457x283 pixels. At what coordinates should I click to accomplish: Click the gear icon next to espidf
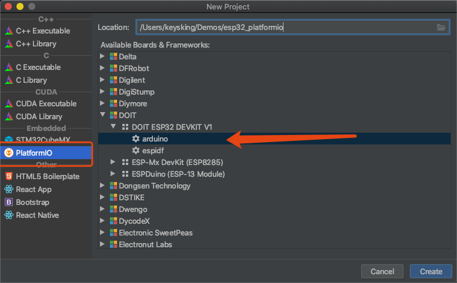[x=136, y=150]
